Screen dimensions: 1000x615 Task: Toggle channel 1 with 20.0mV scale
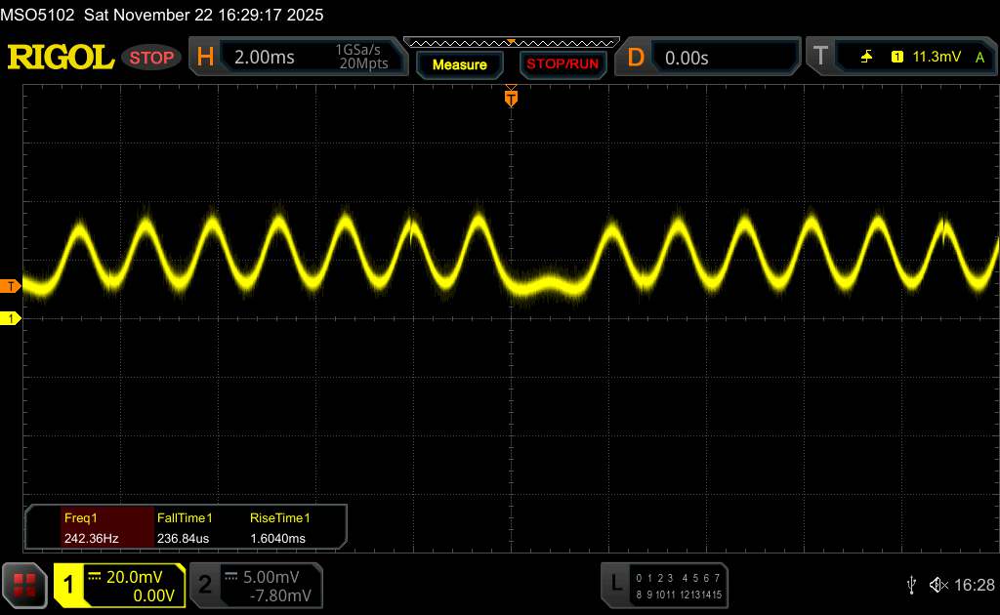pyautogui.click(x=119, y=585)
